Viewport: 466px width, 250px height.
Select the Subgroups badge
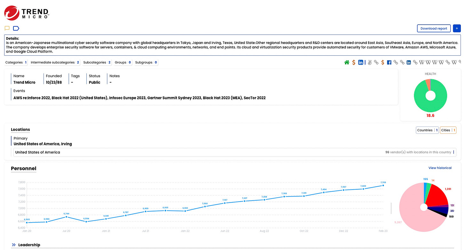point(146,62)
